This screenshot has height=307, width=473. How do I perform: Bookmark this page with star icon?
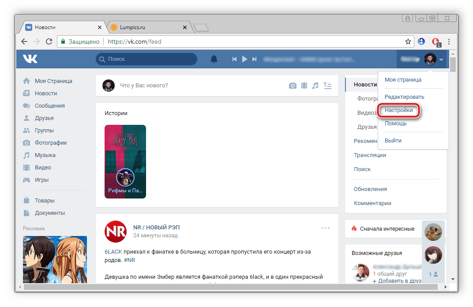408,41
